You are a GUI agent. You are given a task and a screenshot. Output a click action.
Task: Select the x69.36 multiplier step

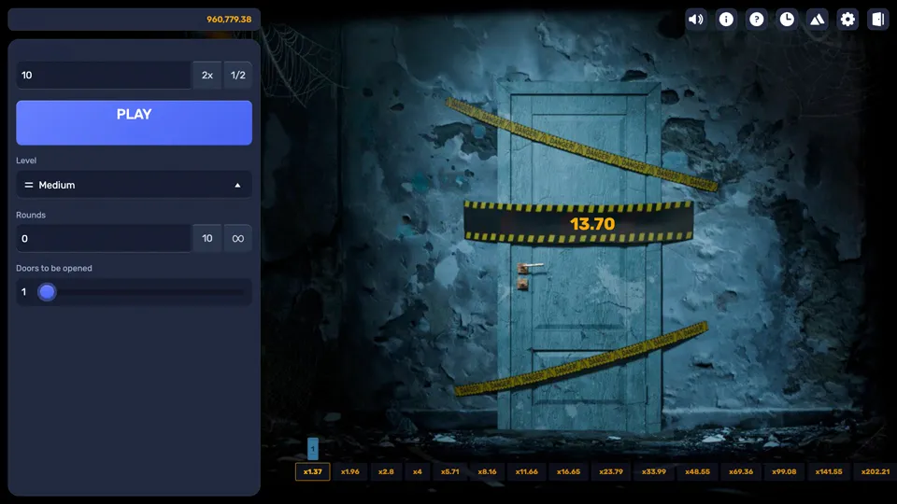(741, 471)
